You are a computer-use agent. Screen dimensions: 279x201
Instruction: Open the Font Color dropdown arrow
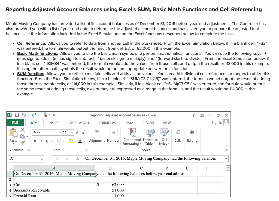pyautogui.click(x=84, y=141)
